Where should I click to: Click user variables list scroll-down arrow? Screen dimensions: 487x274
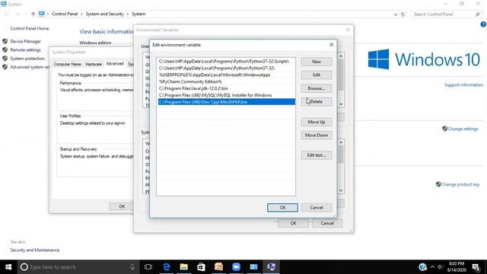click(x=341, y=104)
